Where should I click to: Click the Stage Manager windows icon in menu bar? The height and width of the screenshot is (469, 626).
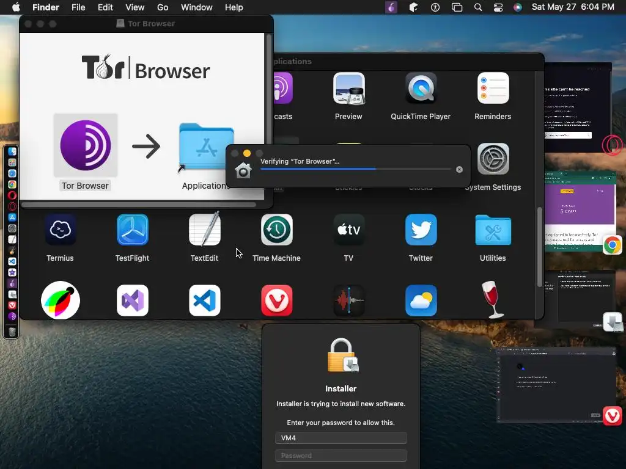(x=457, y=7)
